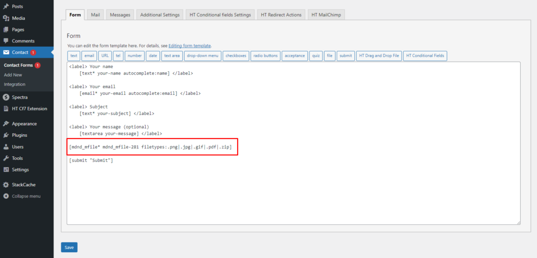The height and width of the screenshot is (258, 537).
Task: Open Appearance via paintbrush icon
Action: 6,124
